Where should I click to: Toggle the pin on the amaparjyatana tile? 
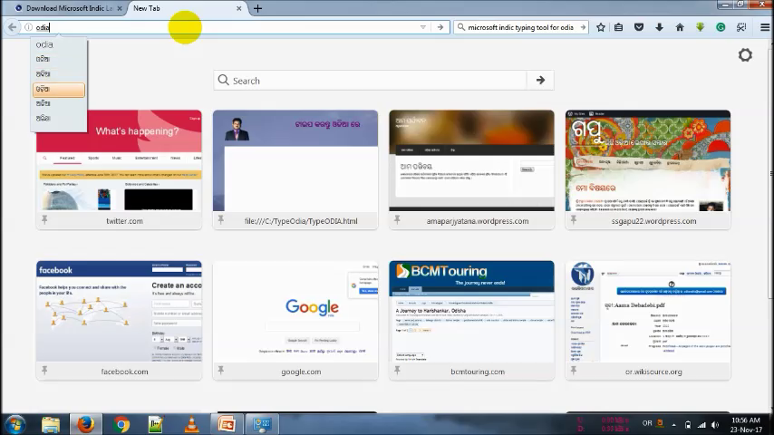pos(397,219)
